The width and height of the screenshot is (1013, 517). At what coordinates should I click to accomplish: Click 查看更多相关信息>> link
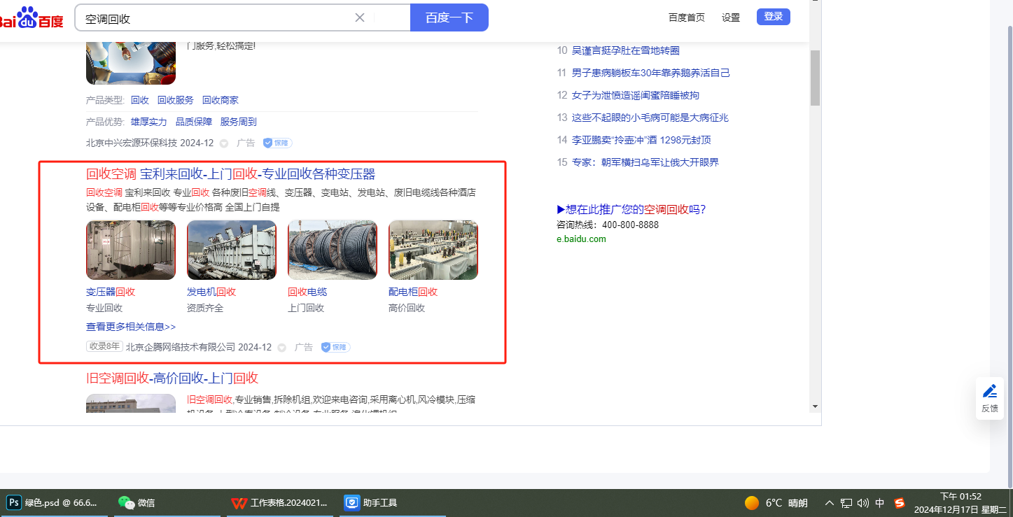(x=131, y=327)
